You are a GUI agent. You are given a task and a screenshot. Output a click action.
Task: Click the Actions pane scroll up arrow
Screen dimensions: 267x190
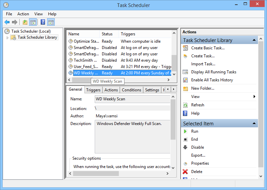point(261,39)
